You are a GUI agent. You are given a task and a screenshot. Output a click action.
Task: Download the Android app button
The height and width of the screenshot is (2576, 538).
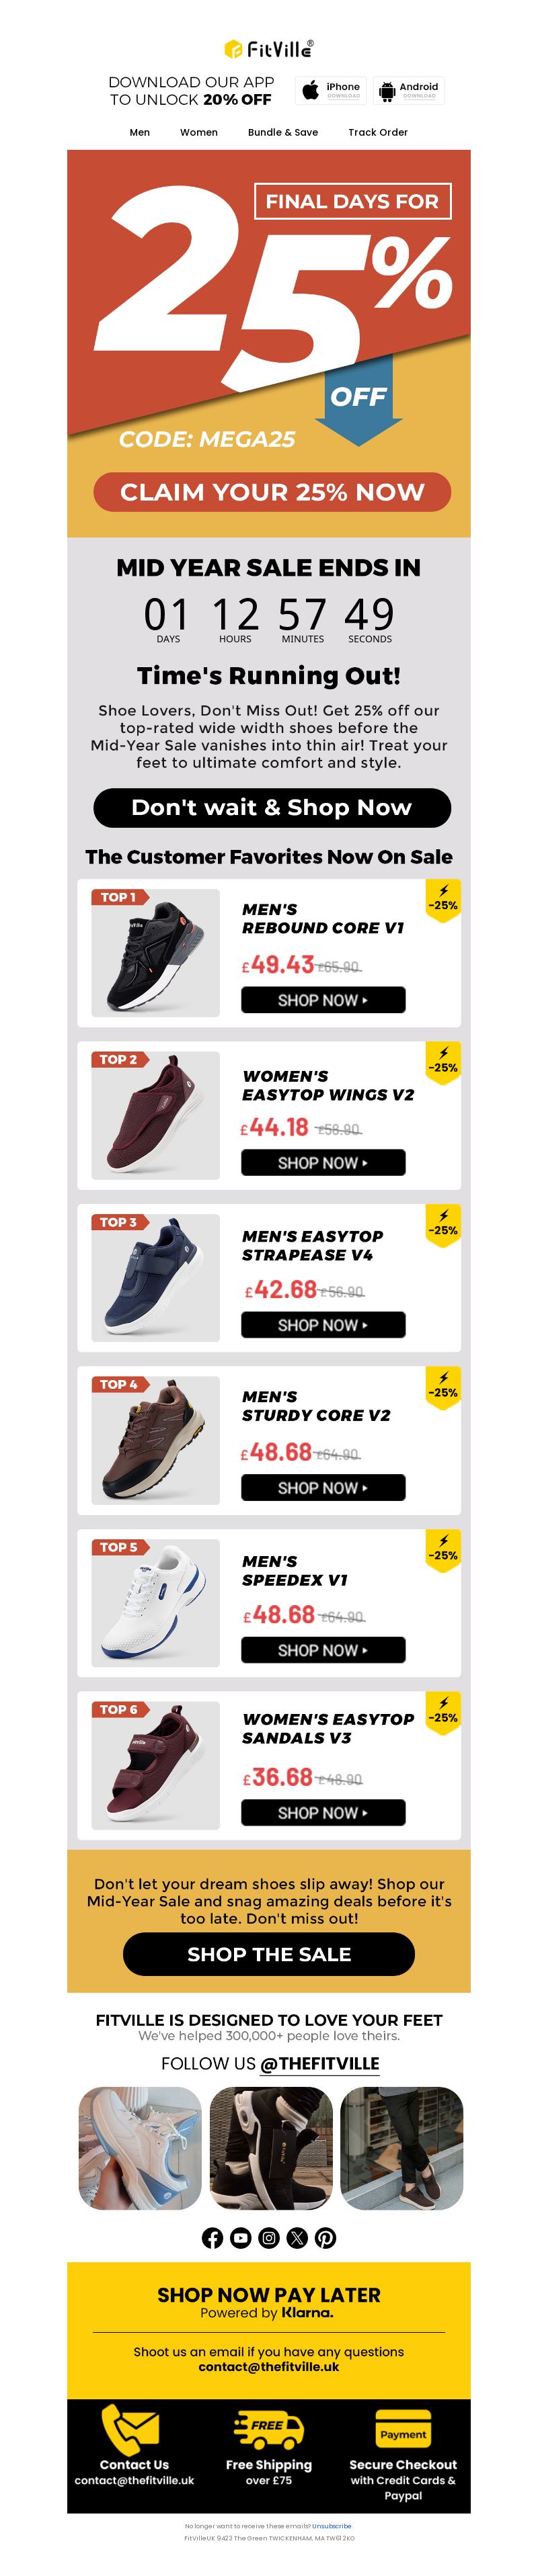[x=408, y=91]
